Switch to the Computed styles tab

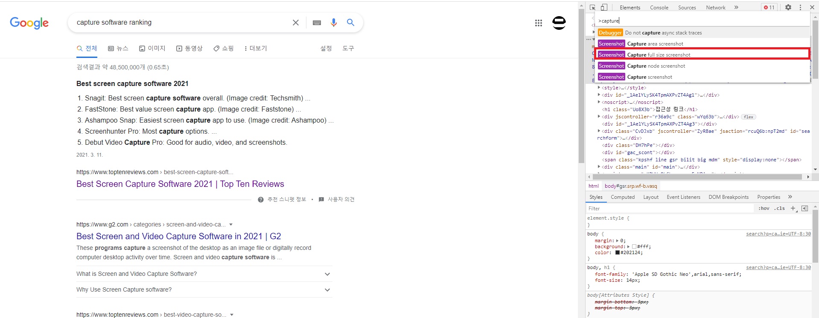click(x=623, y=197)
